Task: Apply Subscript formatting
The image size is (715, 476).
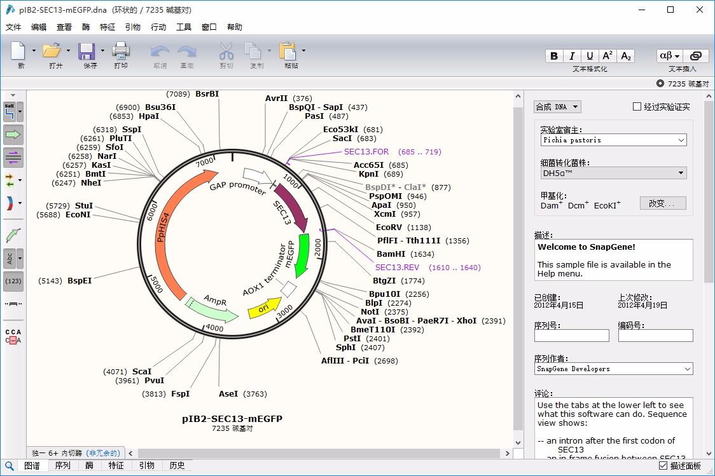Action: pos(626,55)
